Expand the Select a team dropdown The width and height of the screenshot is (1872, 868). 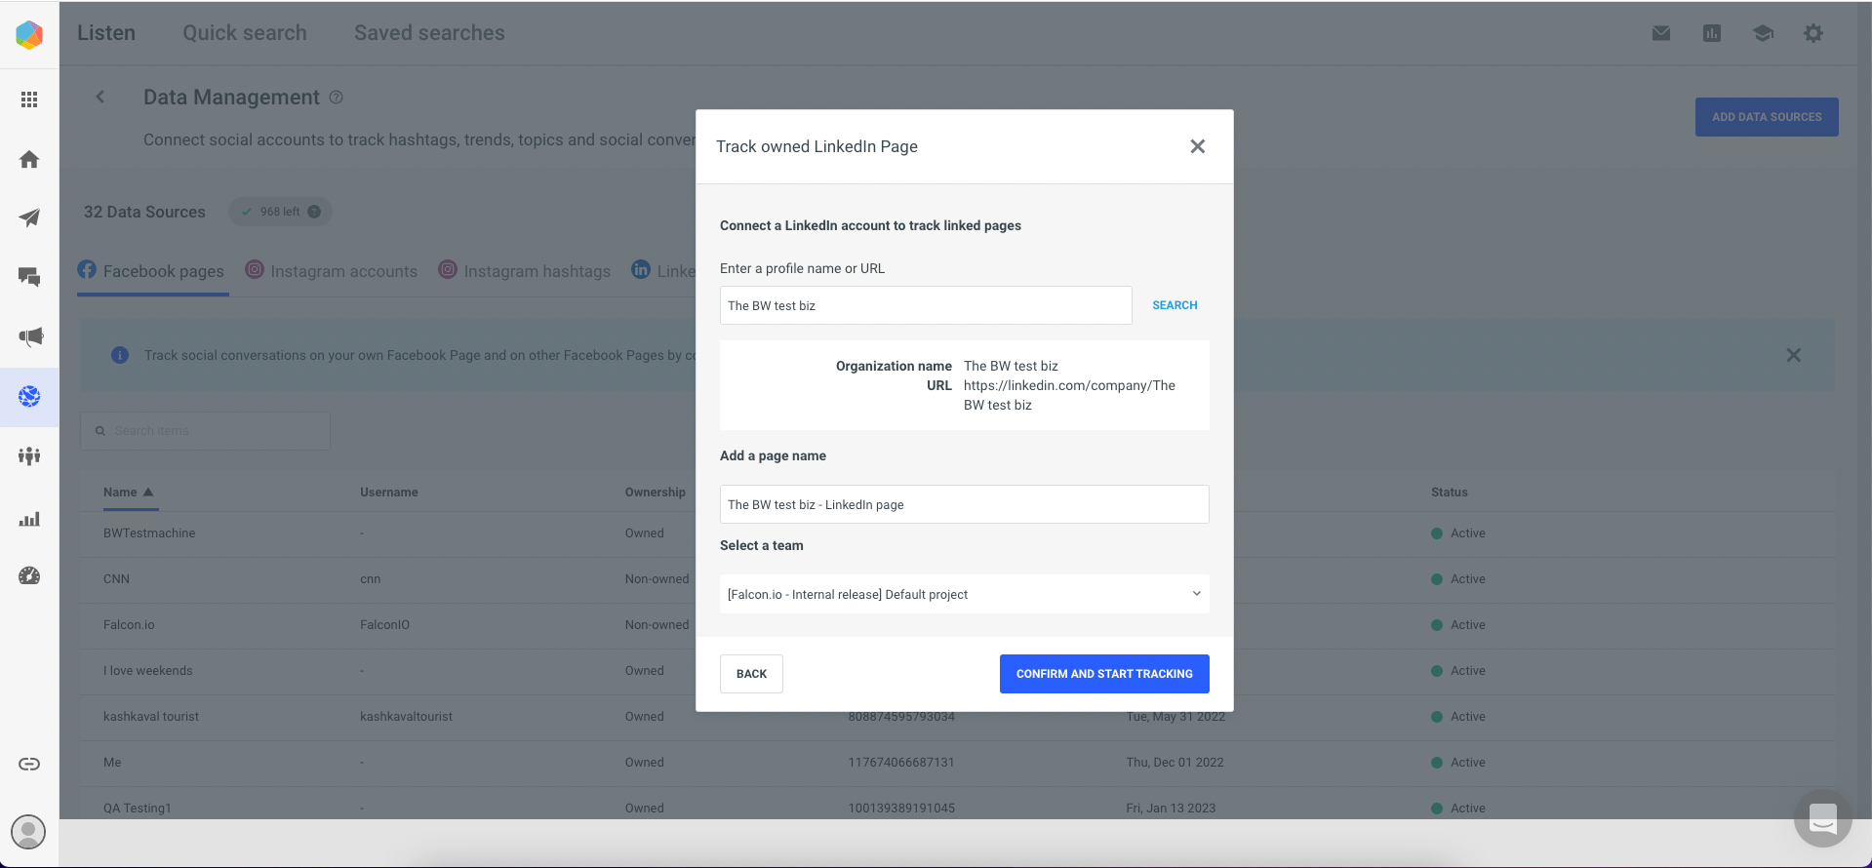click(965, 594)
